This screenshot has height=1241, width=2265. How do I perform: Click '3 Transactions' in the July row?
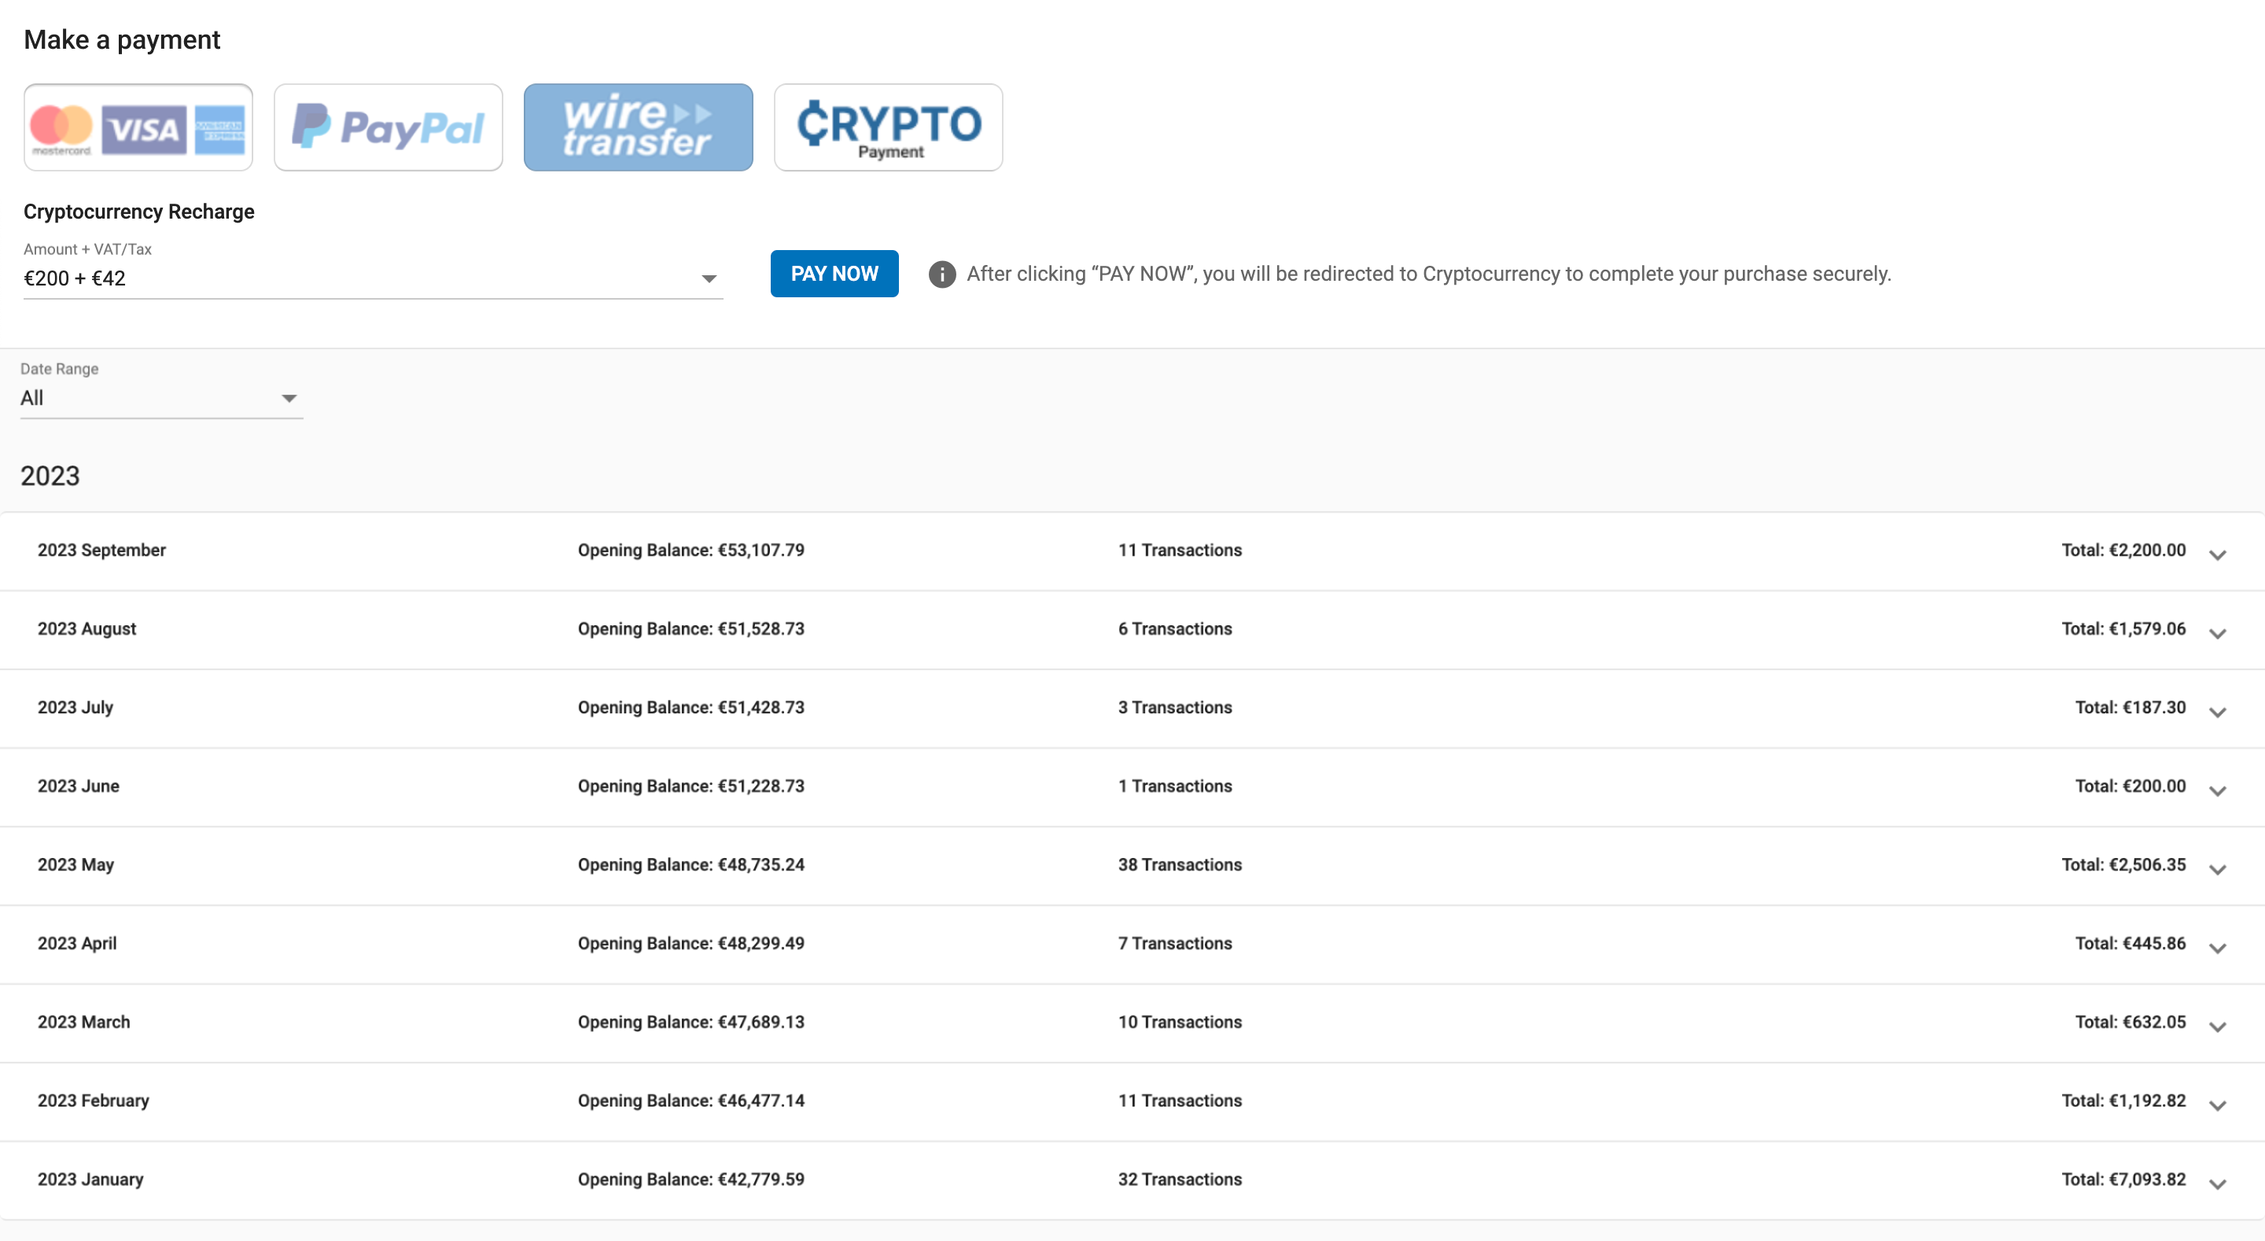pyautogui.click(x=1175, y=707)
